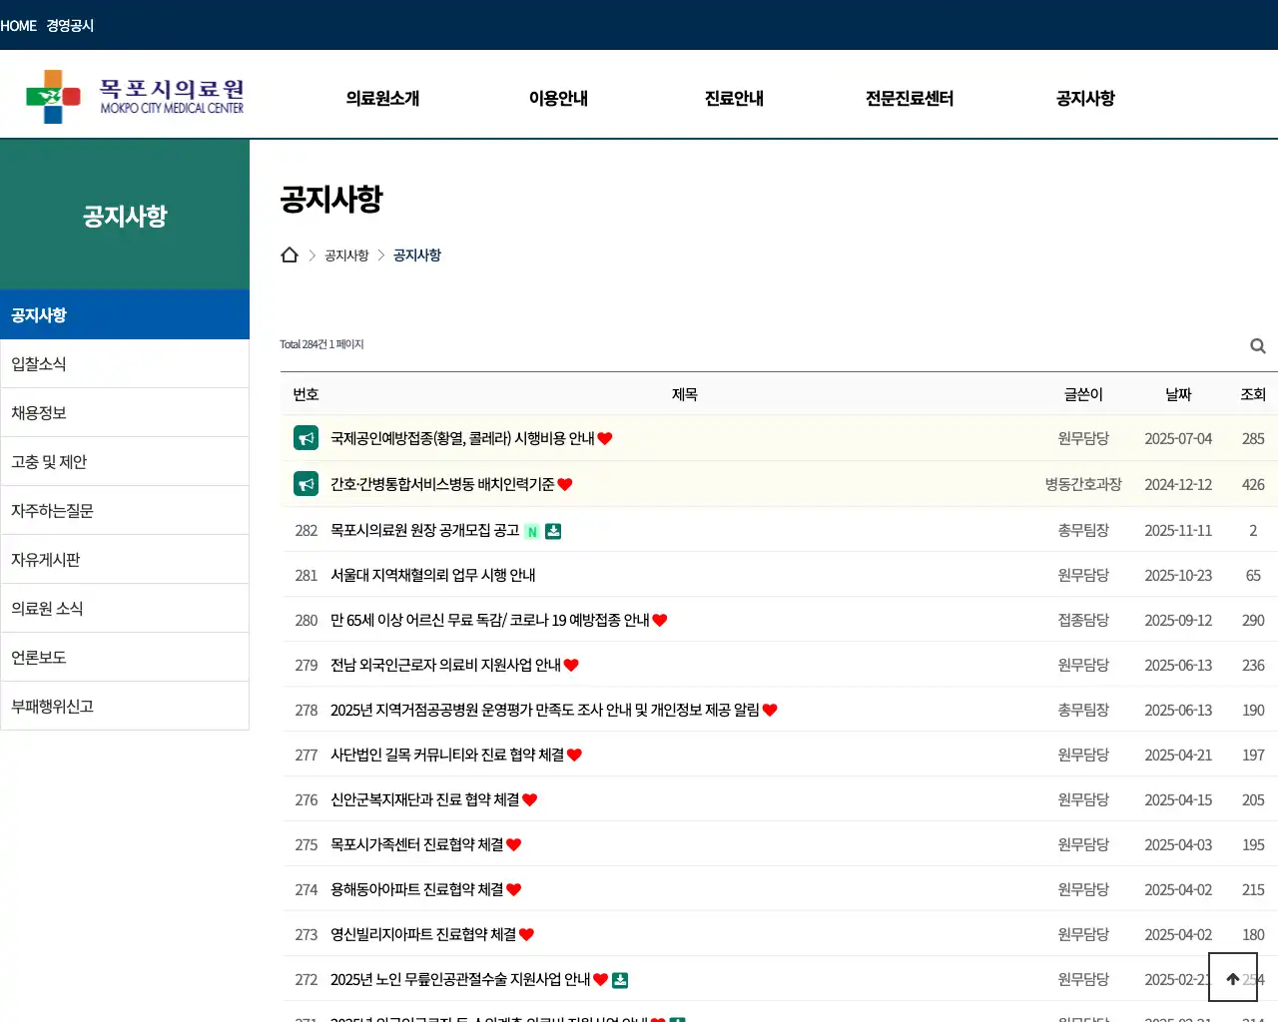This screenshot has width=1278, height=1022.
Task: Click the Mokpo City Medical Center logo
Action: [135, 97]
